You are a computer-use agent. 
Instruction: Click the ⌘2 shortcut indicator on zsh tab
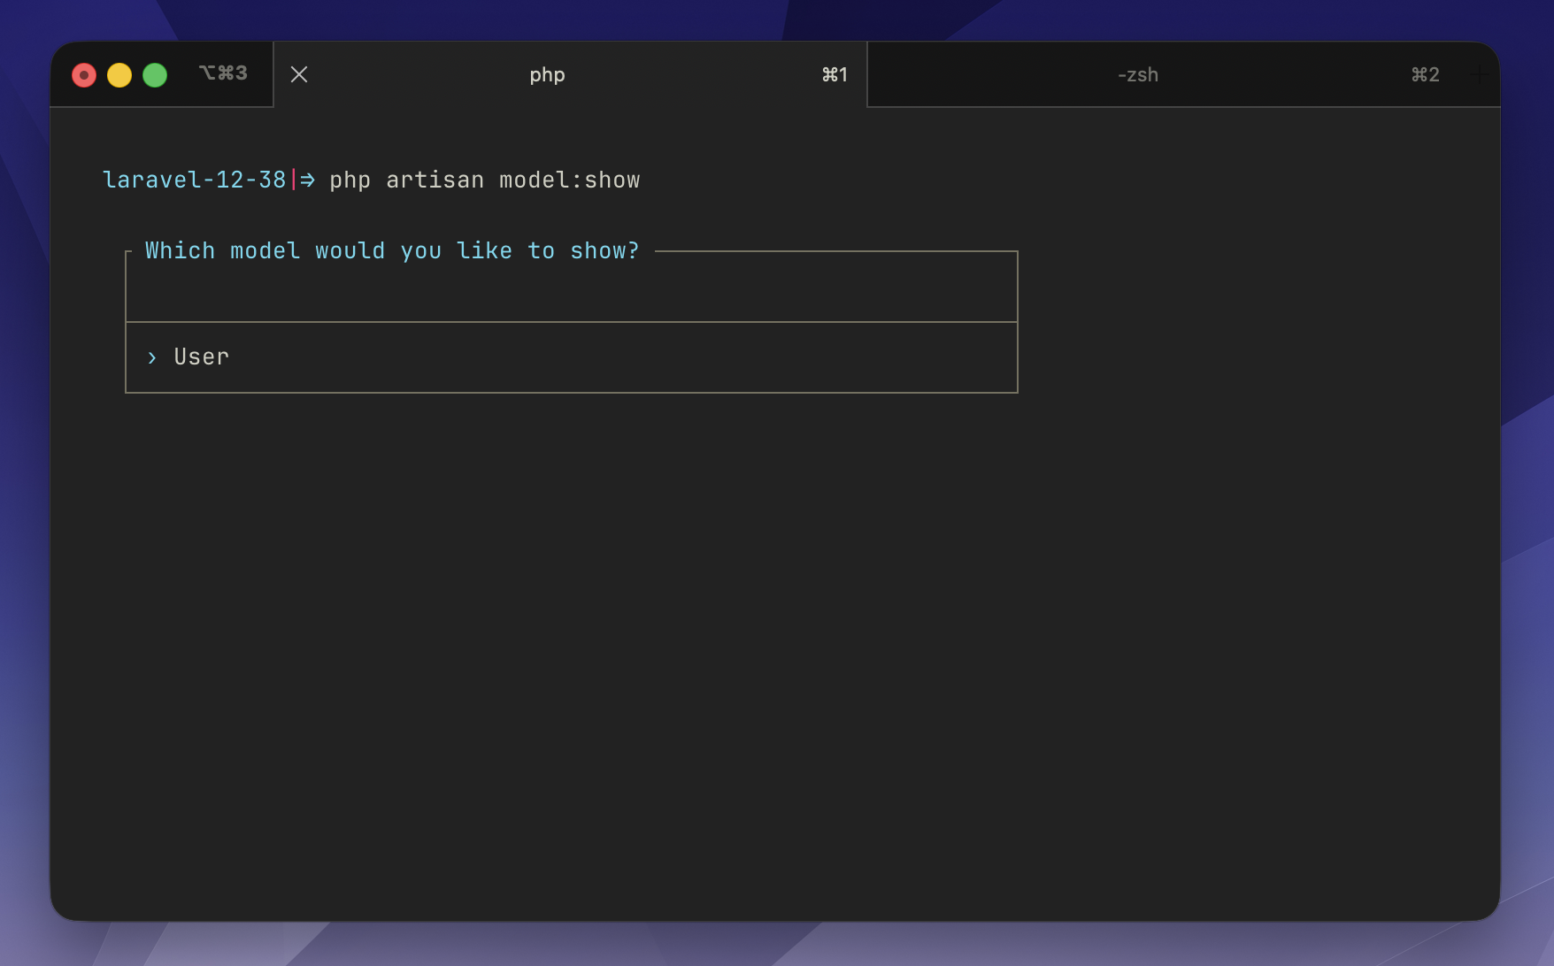1425,74
